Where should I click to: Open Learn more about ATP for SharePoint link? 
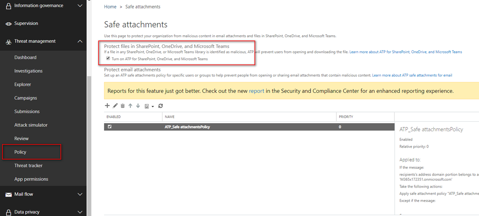tap(406, 52)
